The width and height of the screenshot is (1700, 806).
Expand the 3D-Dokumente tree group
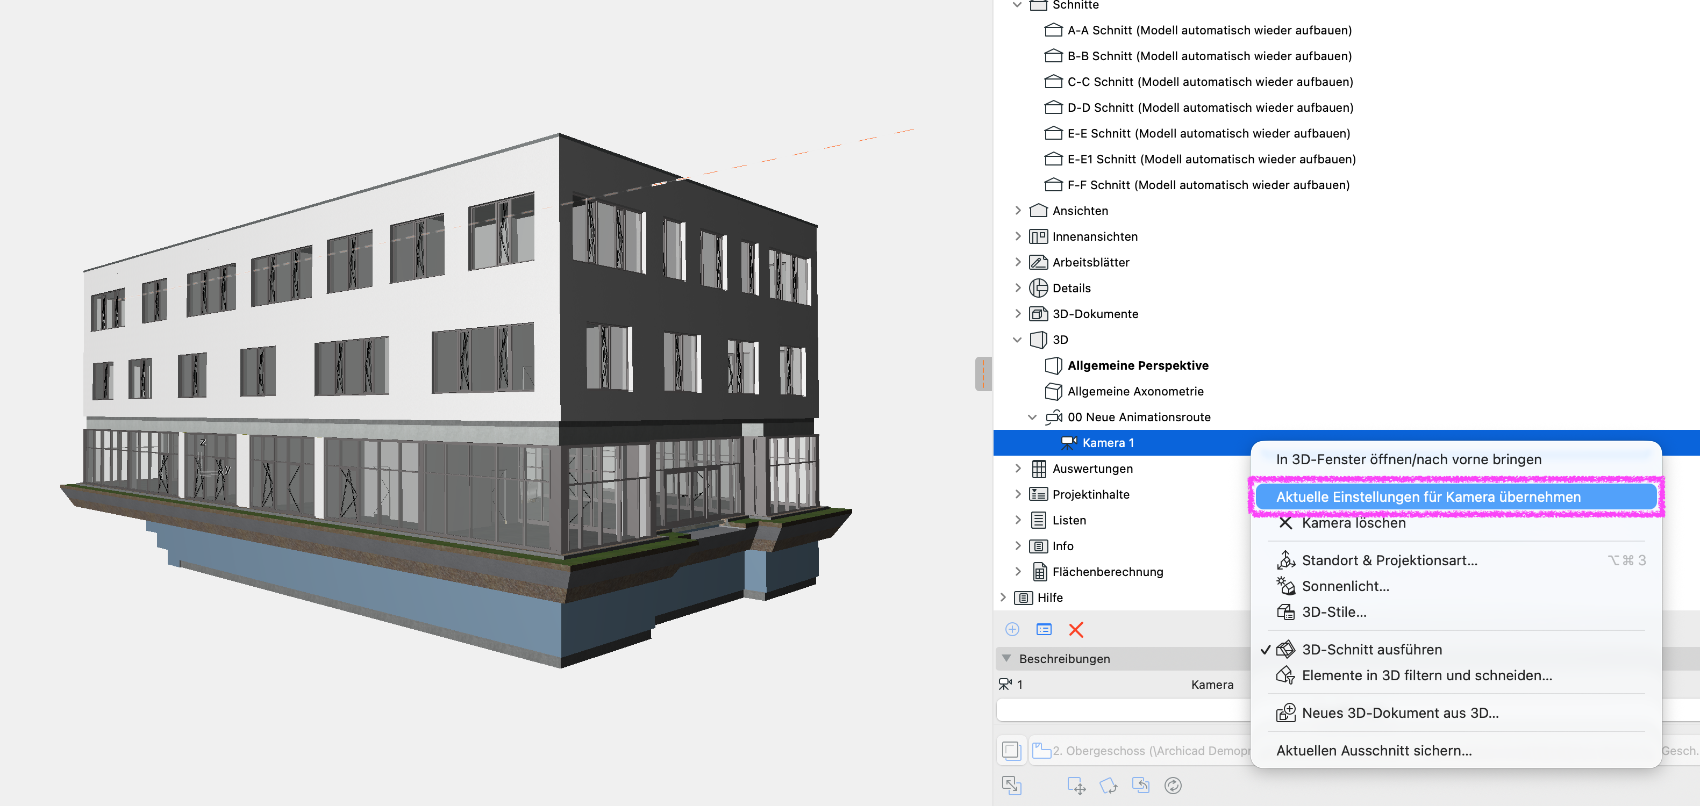point(1017,313)
